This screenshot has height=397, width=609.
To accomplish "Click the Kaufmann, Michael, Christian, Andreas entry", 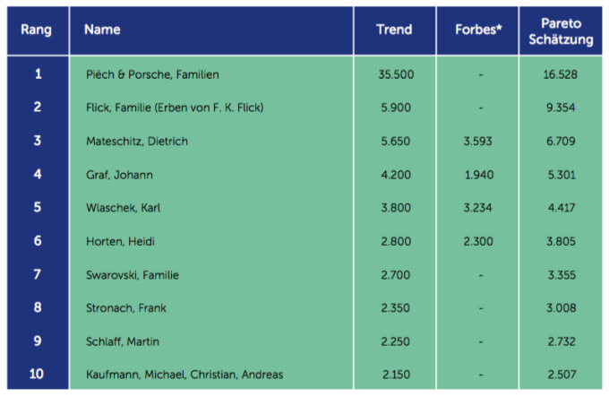I will pos(184,375).
